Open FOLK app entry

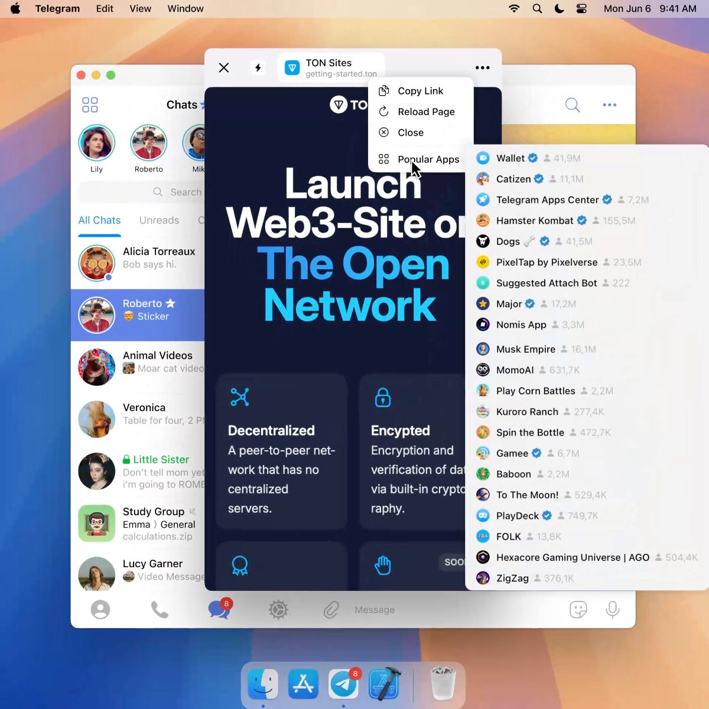coord(586,536)
